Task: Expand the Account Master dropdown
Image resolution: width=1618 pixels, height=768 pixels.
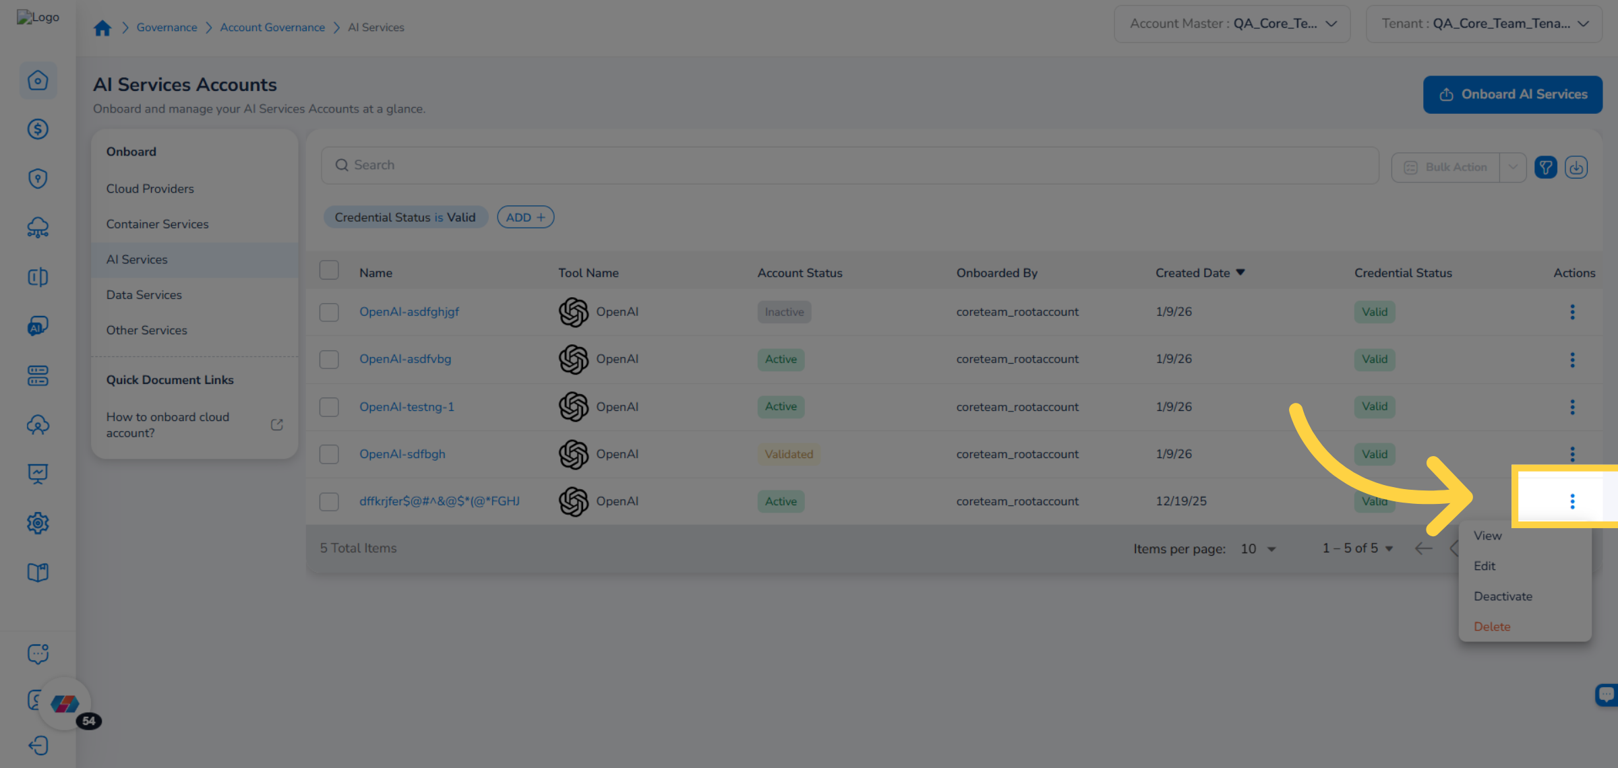Action: pyautogui.click(x=1232, y=24)
